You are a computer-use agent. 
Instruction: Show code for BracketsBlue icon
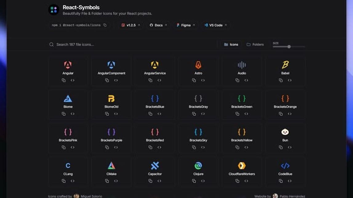[159, 114]
